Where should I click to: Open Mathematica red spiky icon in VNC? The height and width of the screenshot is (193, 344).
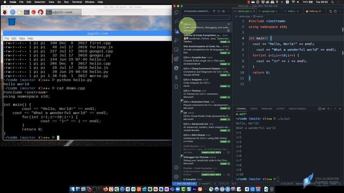pyautogui.click(x=33, y=12)
